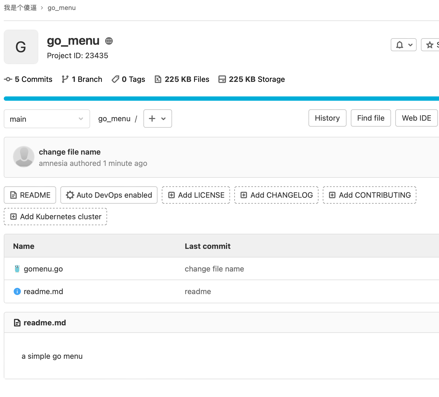
Task: Click the Find file button
Action: [371, 118]
